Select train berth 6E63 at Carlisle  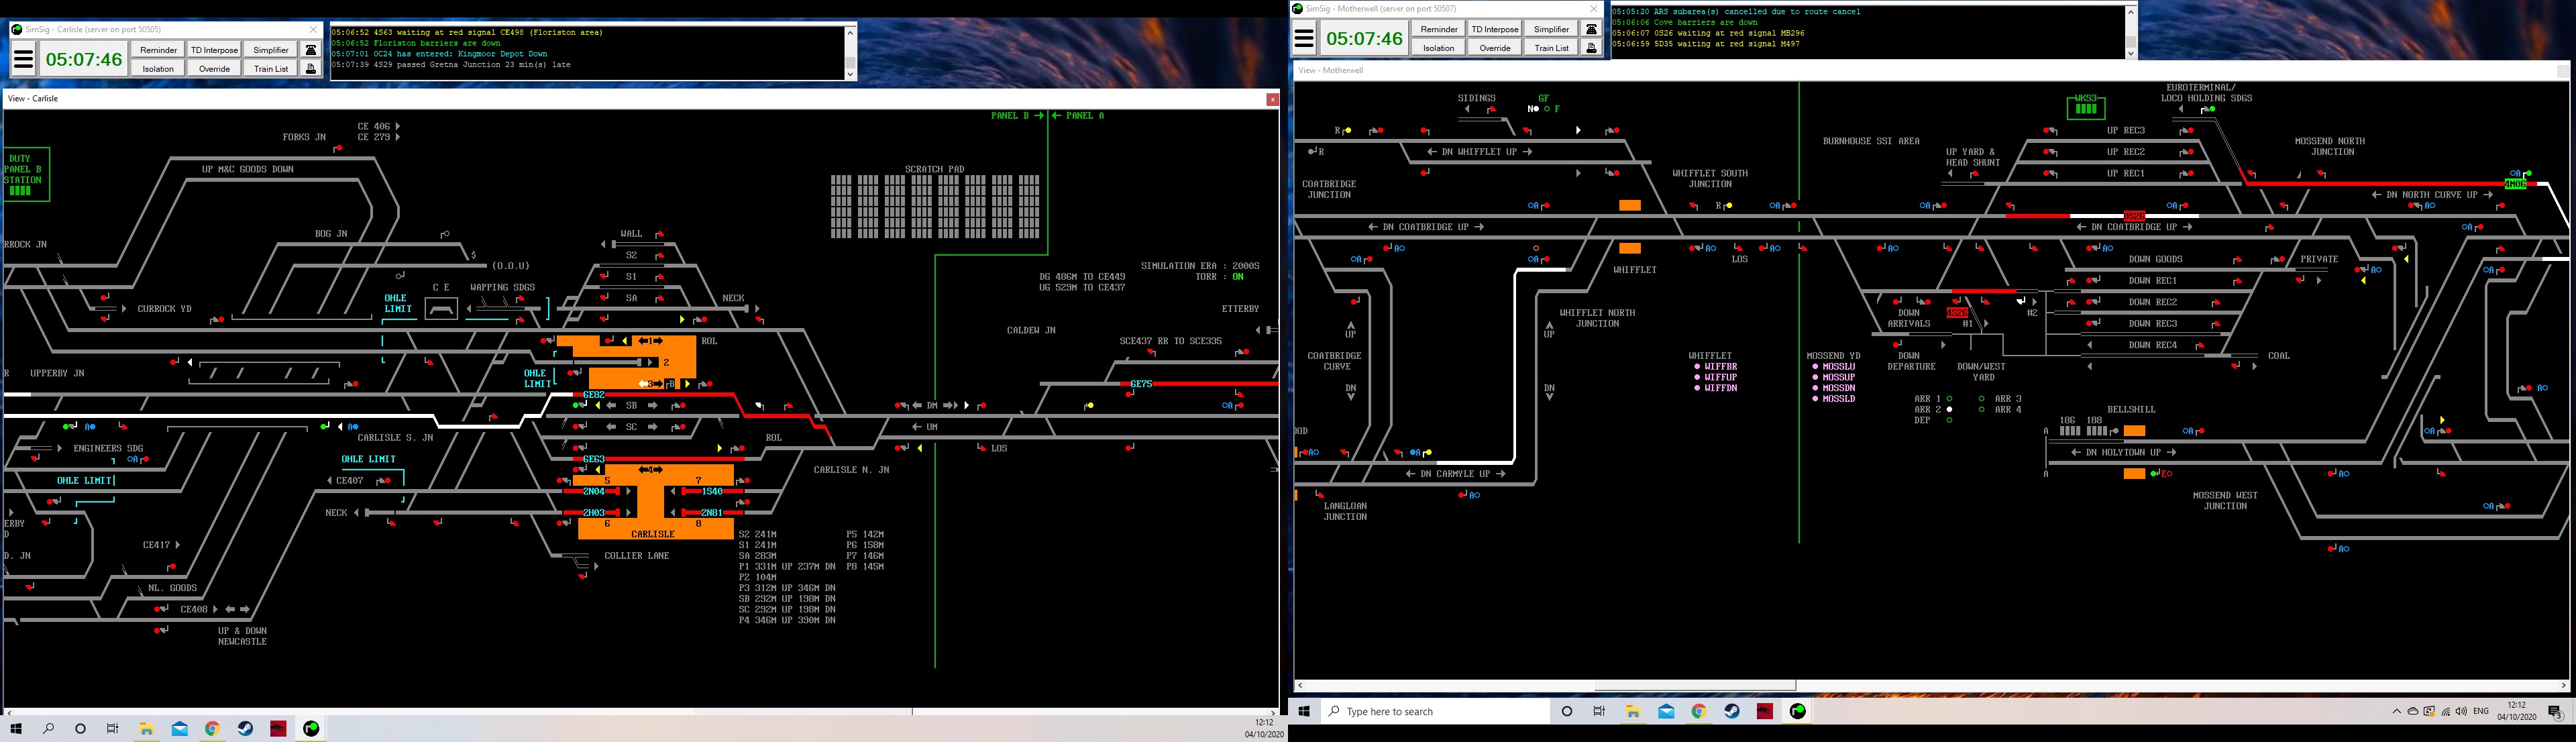pos(594,459)
